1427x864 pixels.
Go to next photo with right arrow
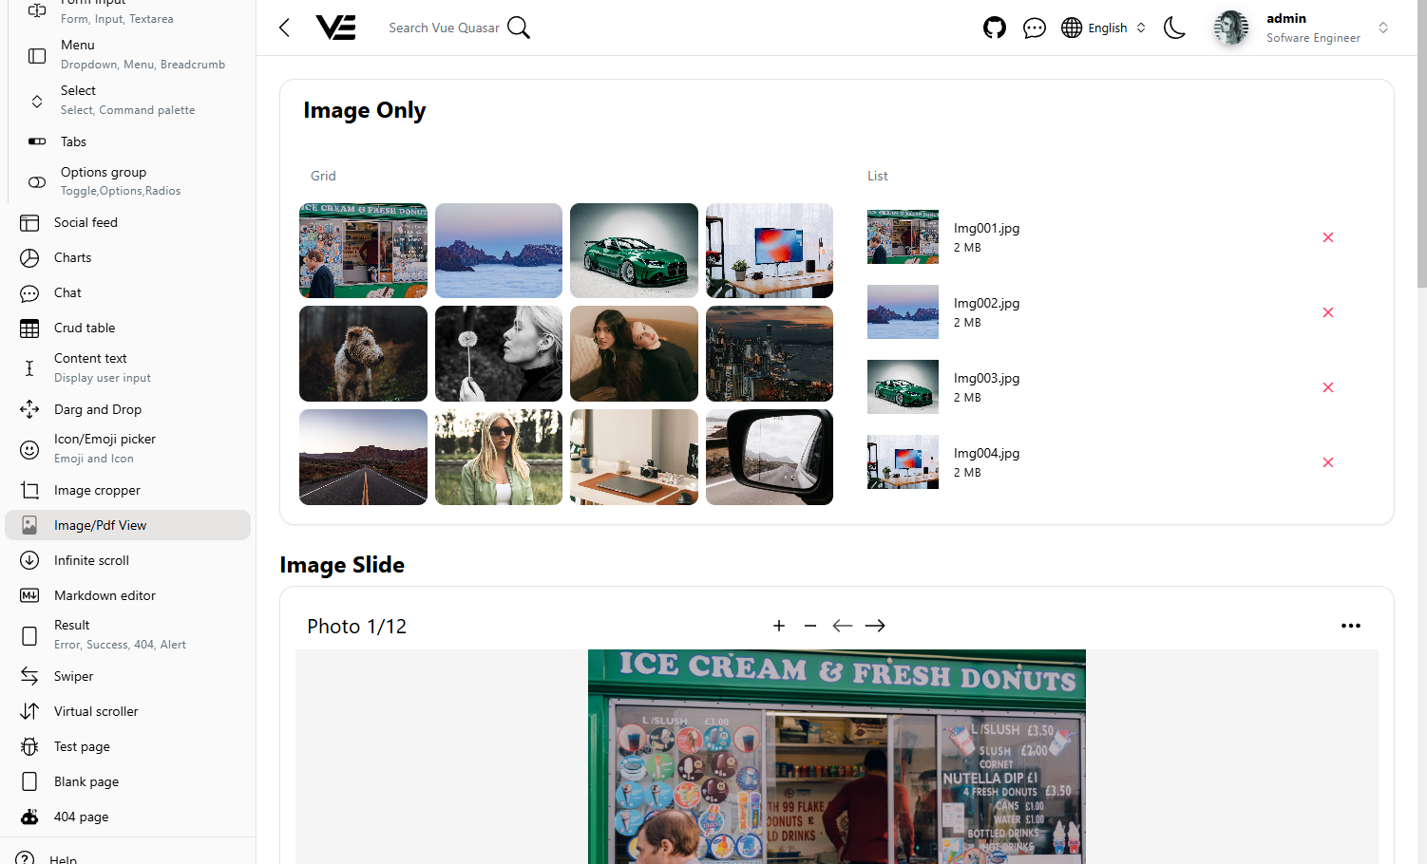tap(875, 626)
